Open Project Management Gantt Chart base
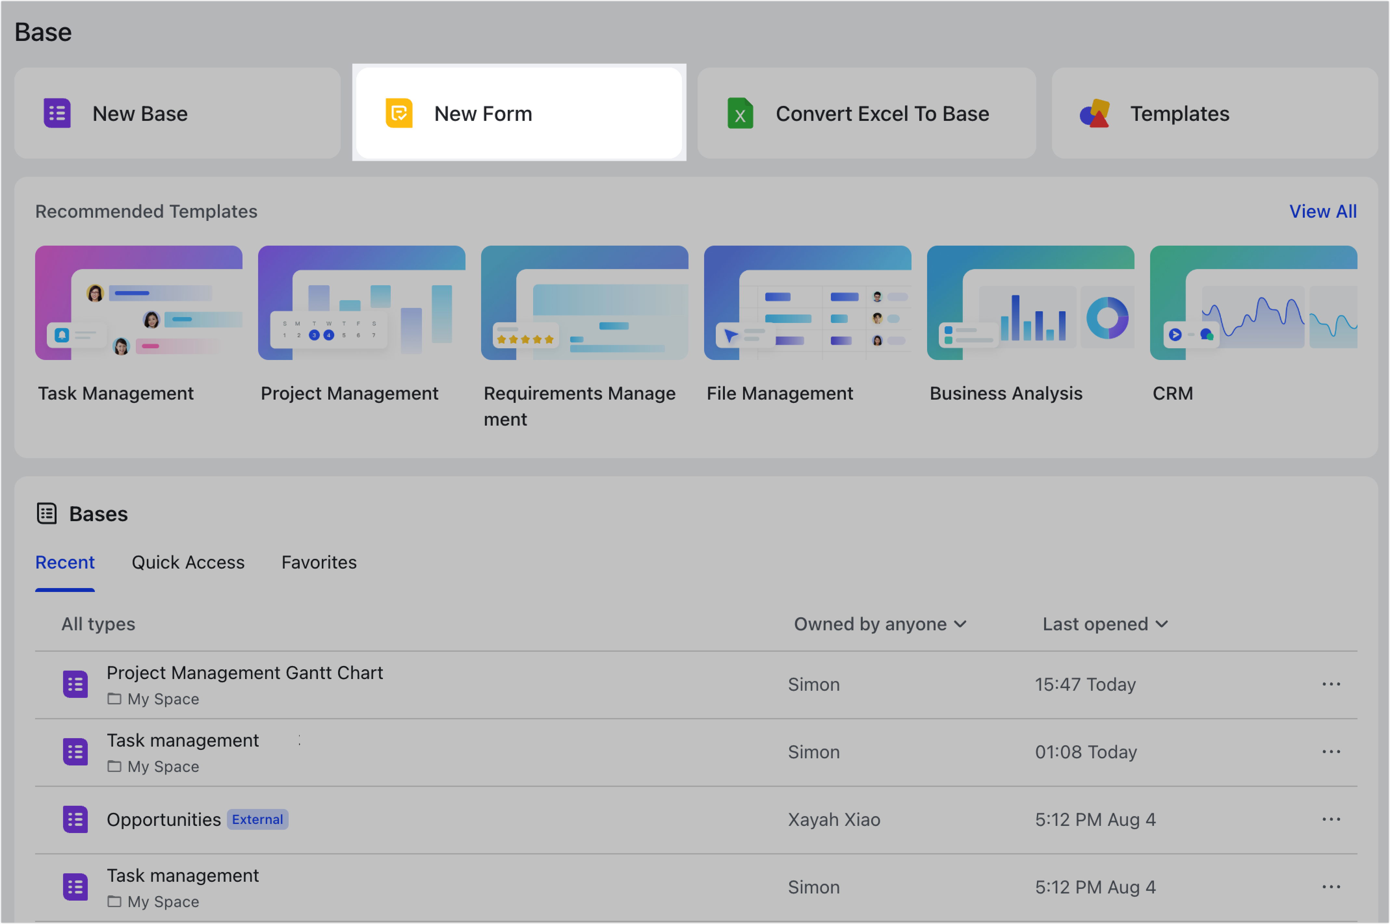1390x924 pixels. pyautogui.click(x=245, y=673)
